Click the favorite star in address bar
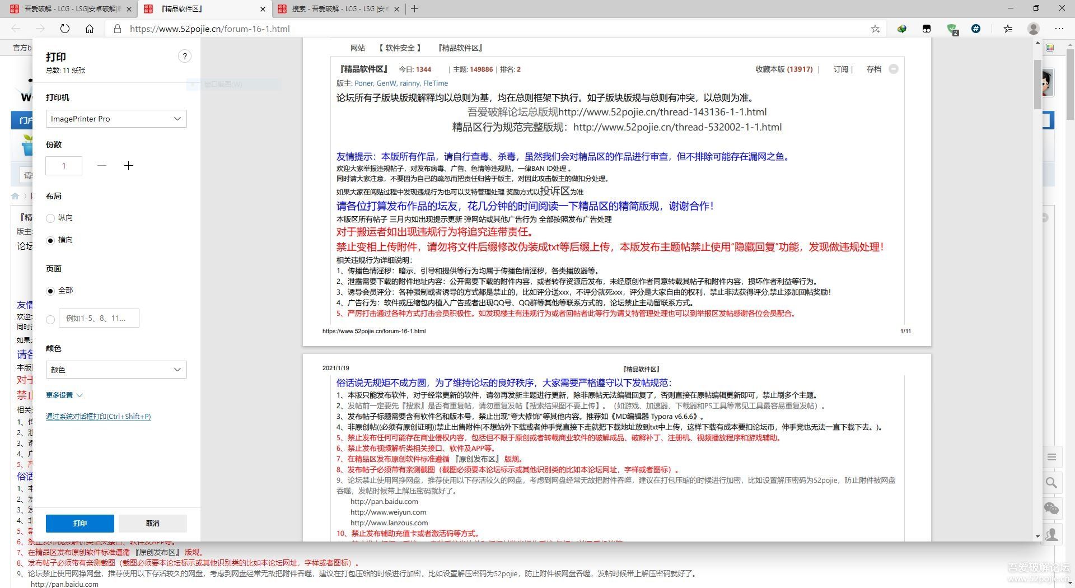The height and width of the screenshot is (588, 1075). [x=875, y=29]
